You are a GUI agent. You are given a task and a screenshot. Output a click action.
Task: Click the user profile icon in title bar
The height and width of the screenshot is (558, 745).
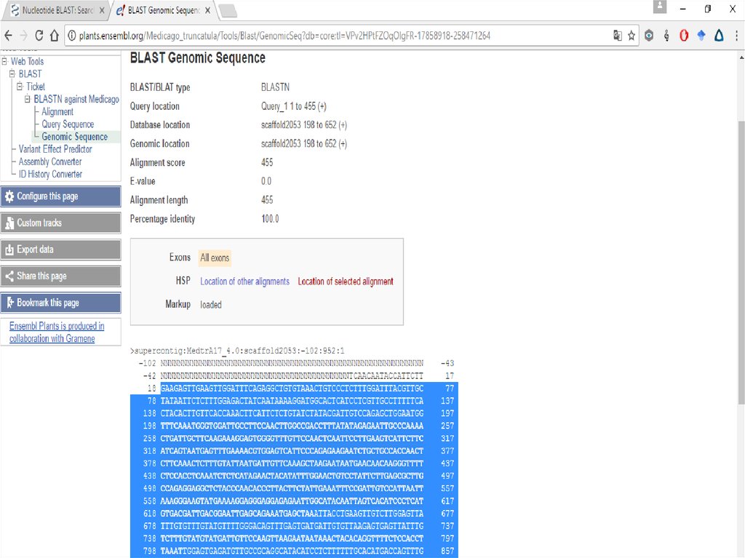(x=660, y=8)
